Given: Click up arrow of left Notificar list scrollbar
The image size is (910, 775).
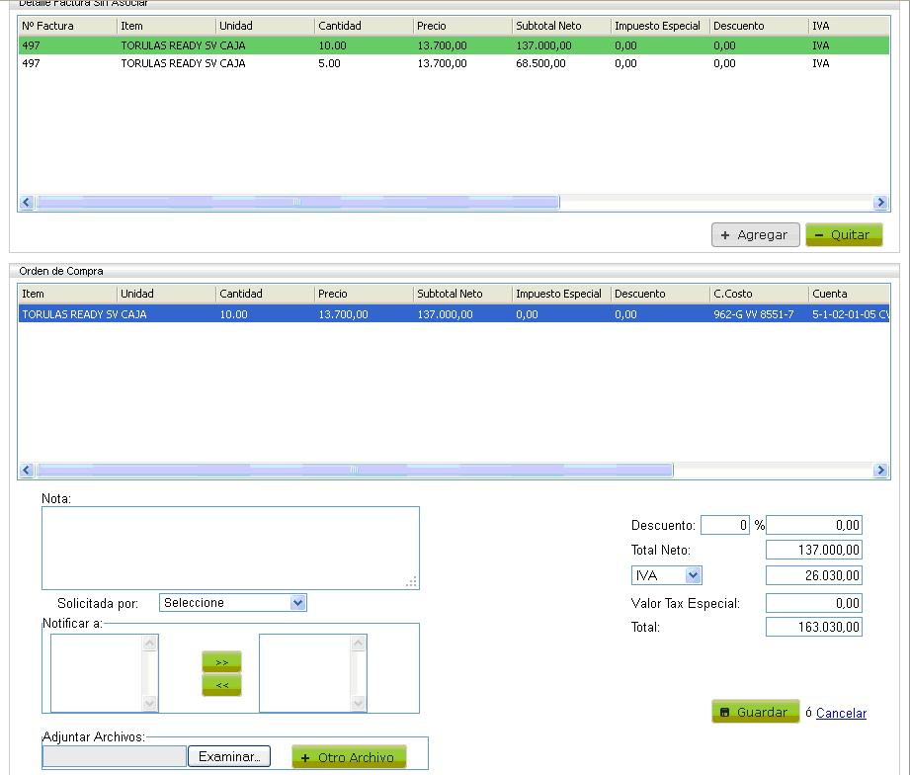Looking at the screenshot, I should (x=150, y=643).
